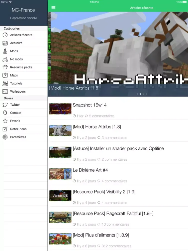Screen dimensions: 188x251
Task: Click the battery indicator in status bar
Action: pos(184,2)
